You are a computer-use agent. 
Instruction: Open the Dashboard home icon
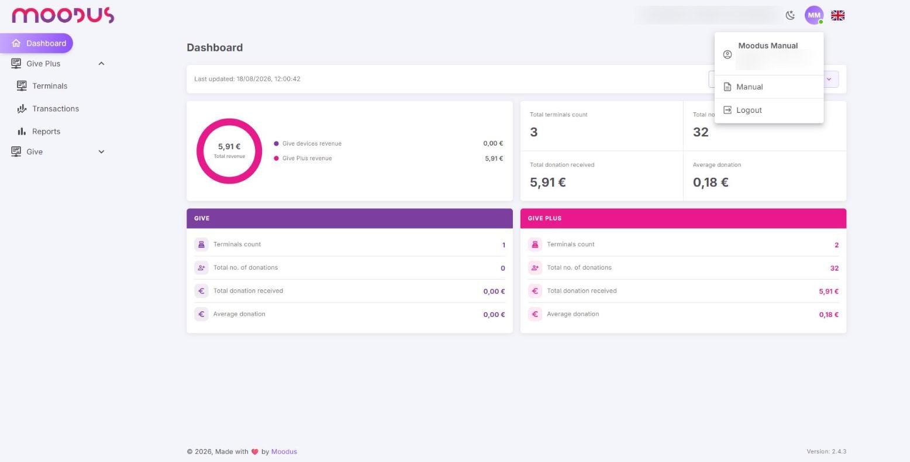click(16, 43)
